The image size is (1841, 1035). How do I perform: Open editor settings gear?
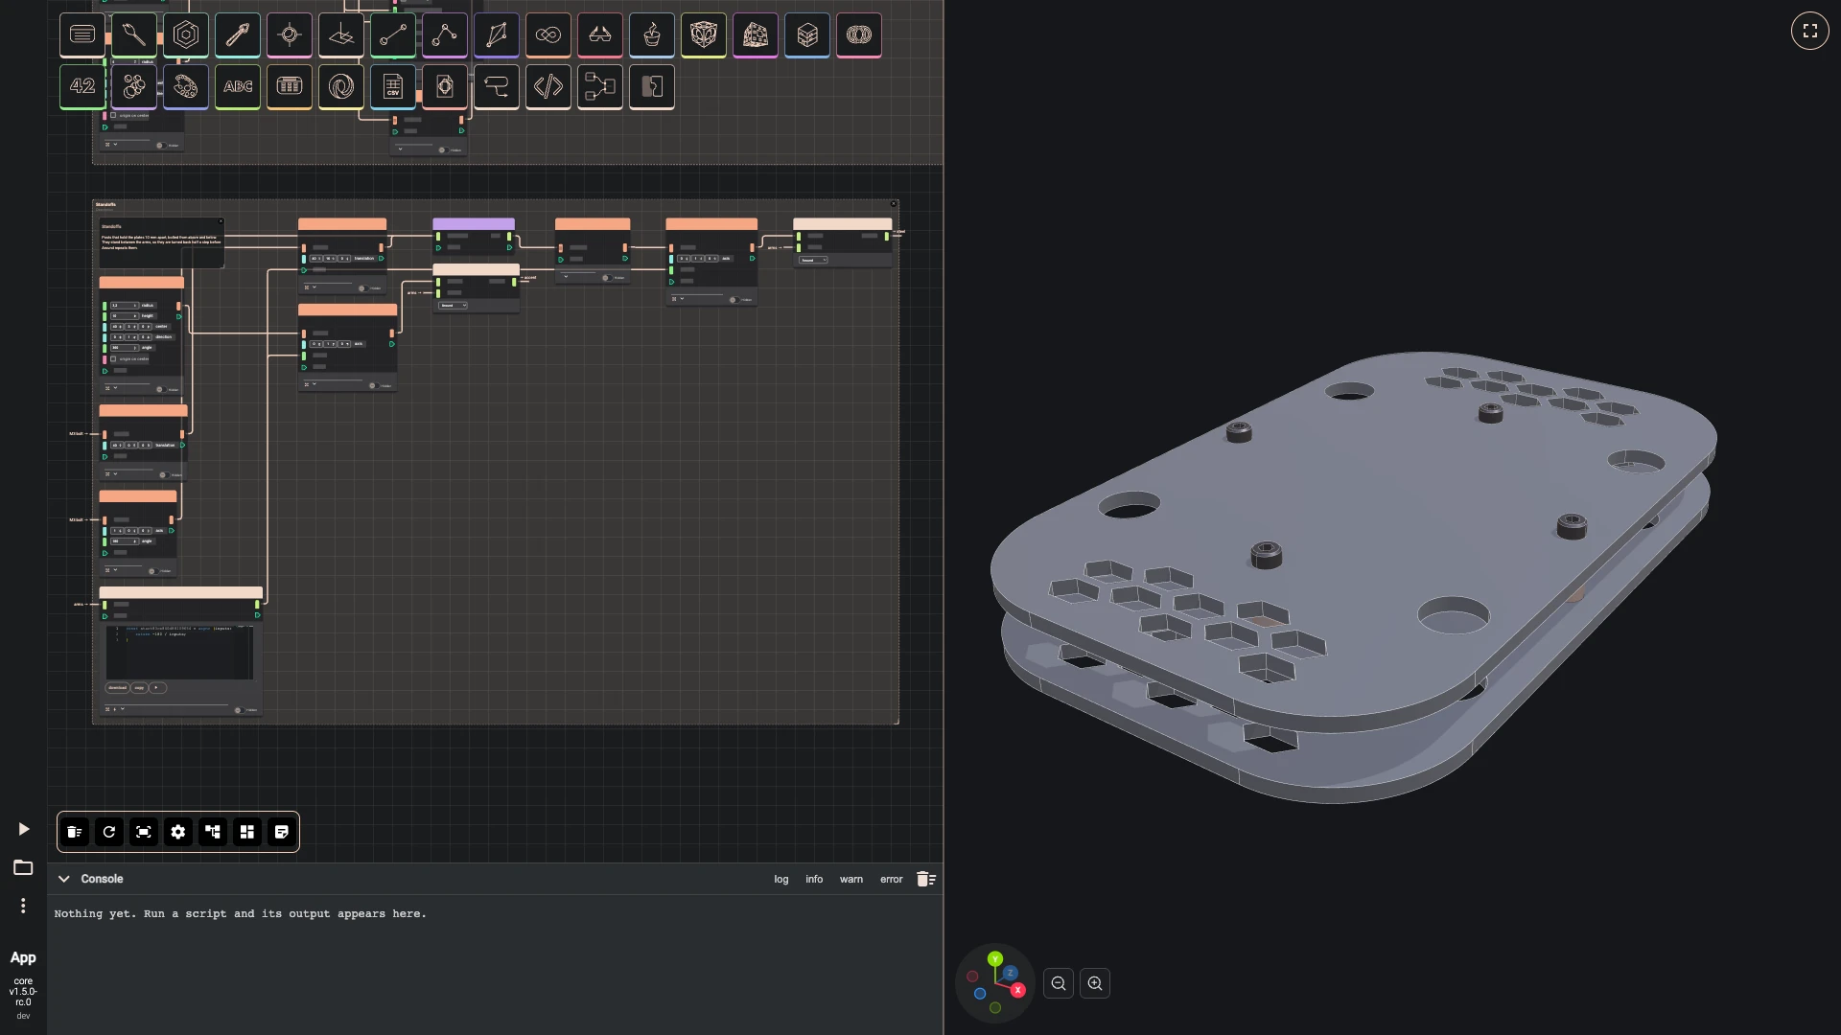178,832
